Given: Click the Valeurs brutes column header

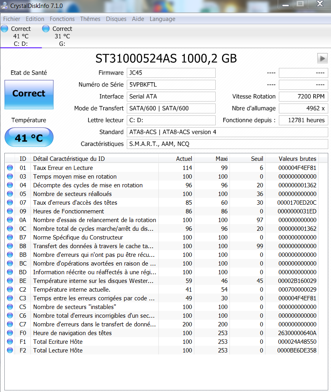Looking at the screenshot, I should (x=292, y=159).
